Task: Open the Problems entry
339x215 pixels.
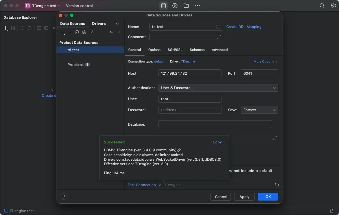Action: (x=79, y=64)
